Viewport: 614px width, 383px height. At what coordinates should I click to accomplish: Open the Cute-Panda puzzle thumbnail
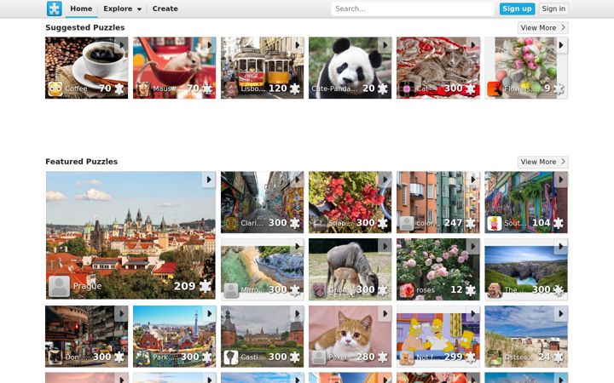tap(350, 67)
